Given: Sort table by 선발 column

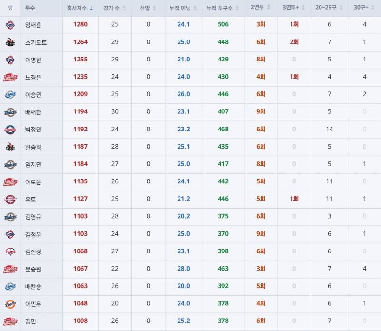Looking at the screenshot, I should coord(148,8).
